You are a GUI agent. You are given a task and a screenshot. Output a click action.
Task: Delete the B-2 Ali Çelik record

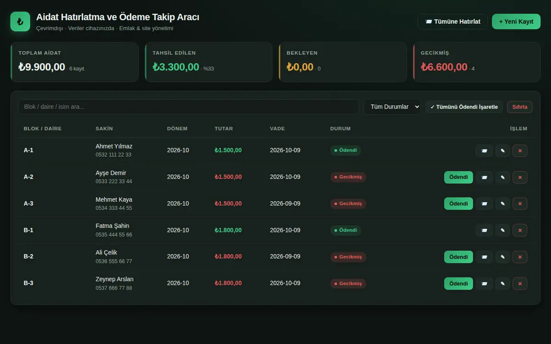click(520, 257)
